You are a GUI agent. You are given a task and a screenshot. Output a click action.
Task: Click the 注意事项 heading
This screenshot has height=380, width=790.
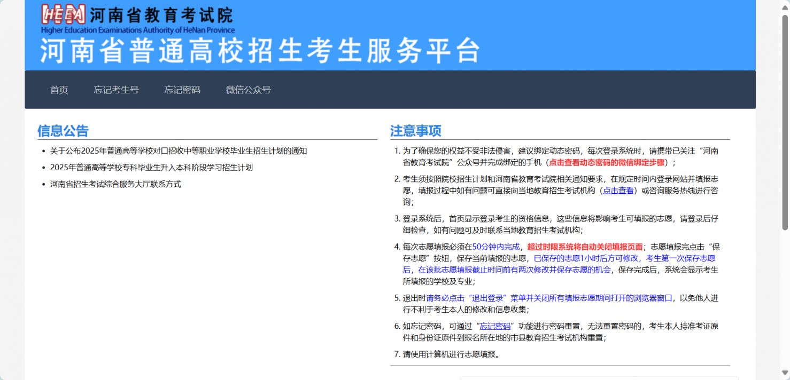coord(416,131)
